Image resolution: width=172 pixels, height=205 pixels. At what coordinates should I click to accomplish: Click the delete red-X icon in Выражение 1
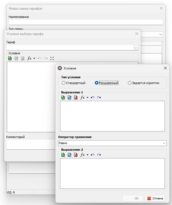[76, 98]
